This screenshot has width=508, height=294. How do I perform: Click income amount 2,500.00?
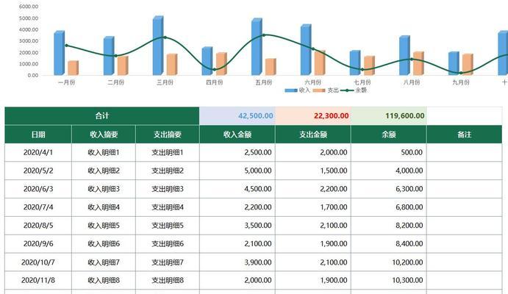coord(237,152)
